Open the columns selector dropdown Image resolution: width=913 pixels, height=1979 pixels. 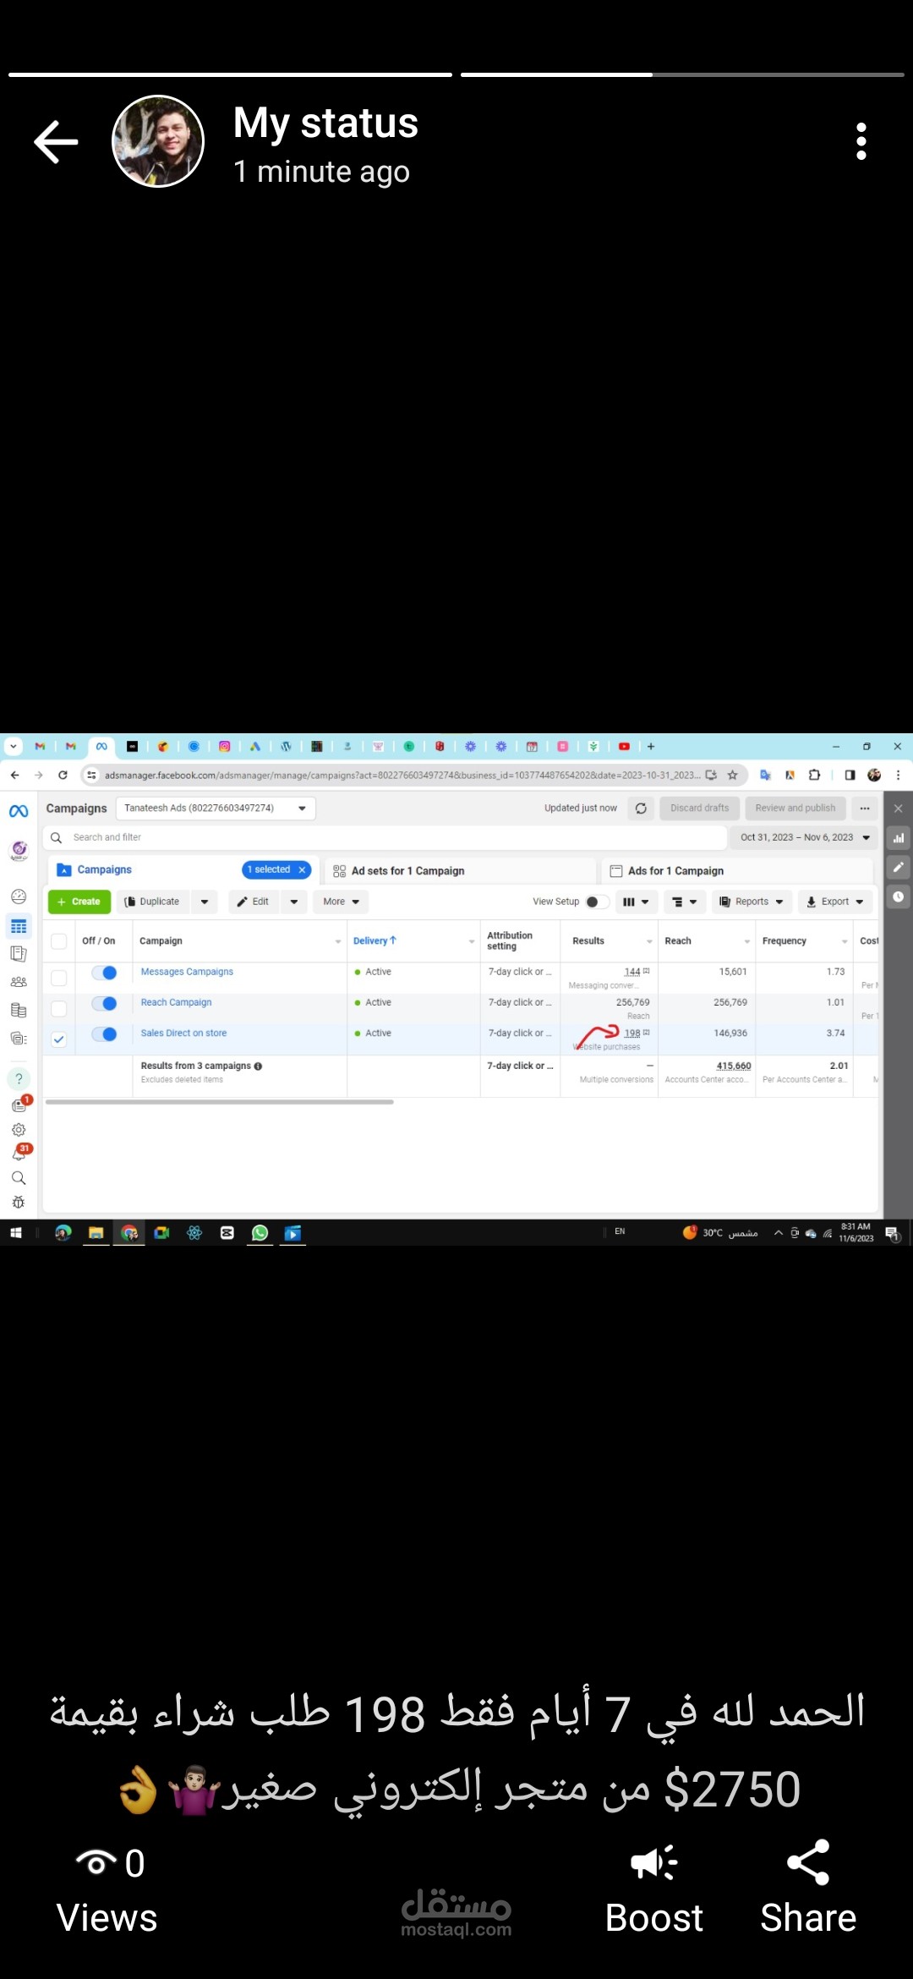tap(636, 902)
